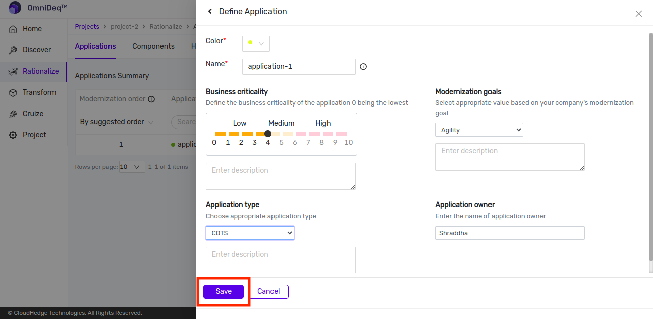
Task: Open the COTS application type dropdown
Action: point(250,233)
